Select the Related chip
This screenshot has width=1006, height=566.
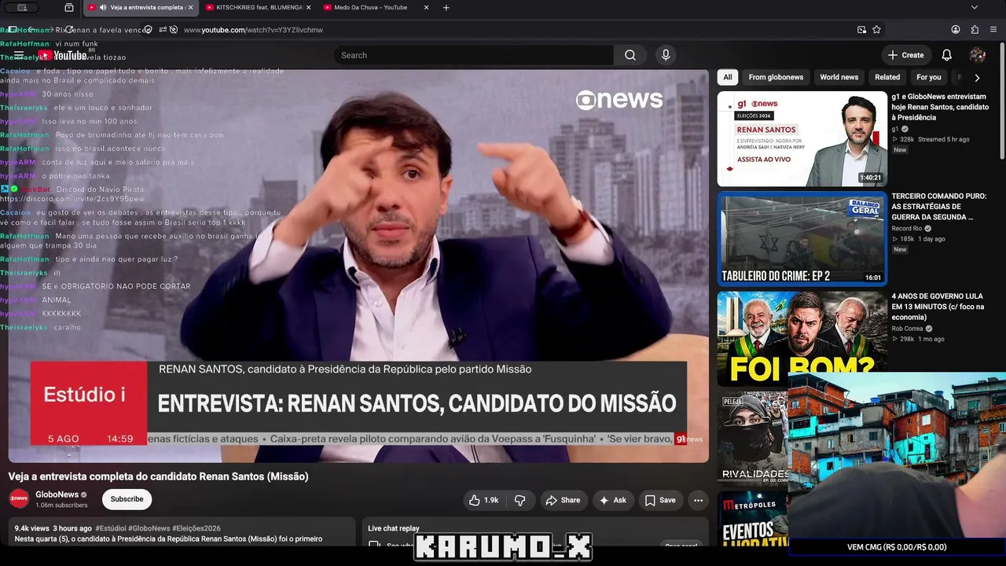tap(887, 77)
